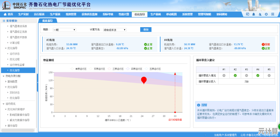
Task: Click pump #2 green check status icon
Action: pos(235,76)
